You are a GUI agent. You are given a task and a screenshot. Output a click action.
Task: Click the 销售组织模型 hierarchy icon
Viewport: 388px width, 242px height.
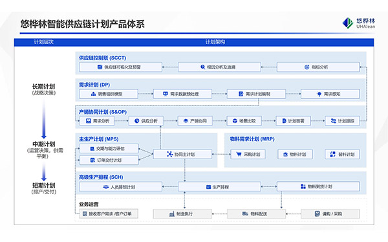click(x=93, y=94)
